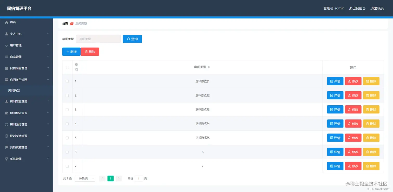
Task: Open the 首页 sidebar menu item
Action: (x=27, y=22)
